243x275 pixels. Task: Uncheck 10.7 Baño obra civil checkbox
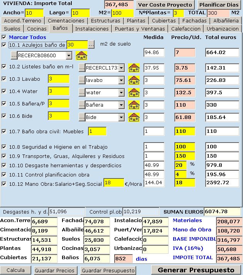pyautogui.click(x=4, y=131)
